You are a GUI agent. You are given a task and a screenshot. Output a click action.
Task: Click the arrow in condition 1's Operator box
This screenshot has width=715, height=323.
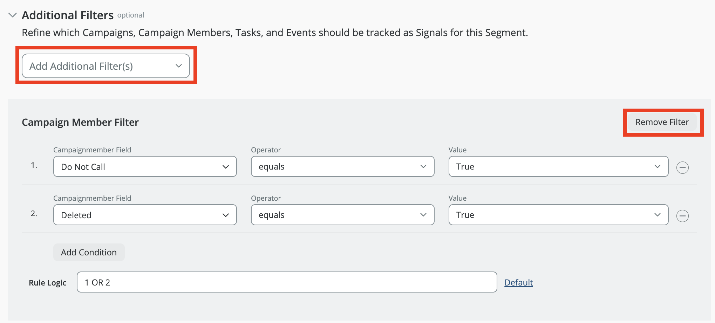pos(423,166)
